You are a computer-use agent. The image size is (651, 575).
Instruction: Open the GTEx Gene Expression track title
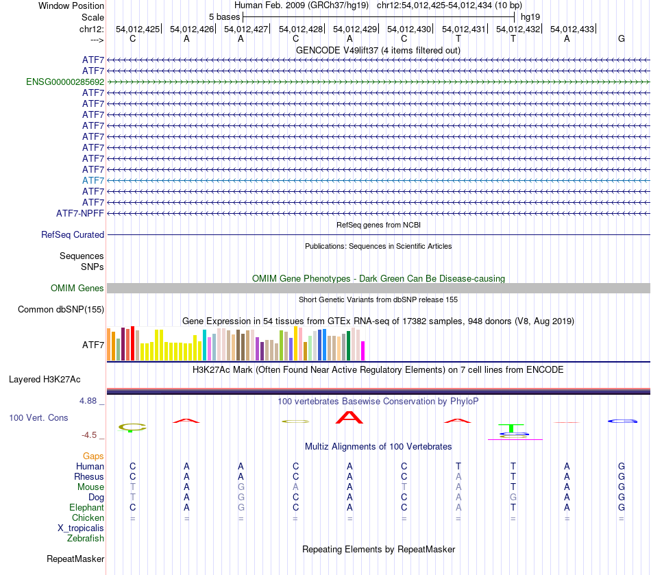click(378, 321)
